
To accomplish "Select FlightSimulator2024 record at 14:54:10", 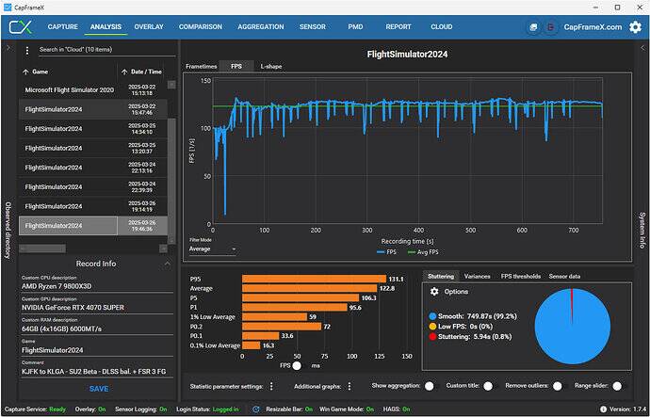I will tap(93, 129).
